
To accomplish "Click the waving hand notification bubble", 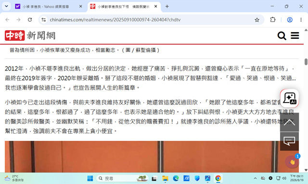I will coord(292,161).
